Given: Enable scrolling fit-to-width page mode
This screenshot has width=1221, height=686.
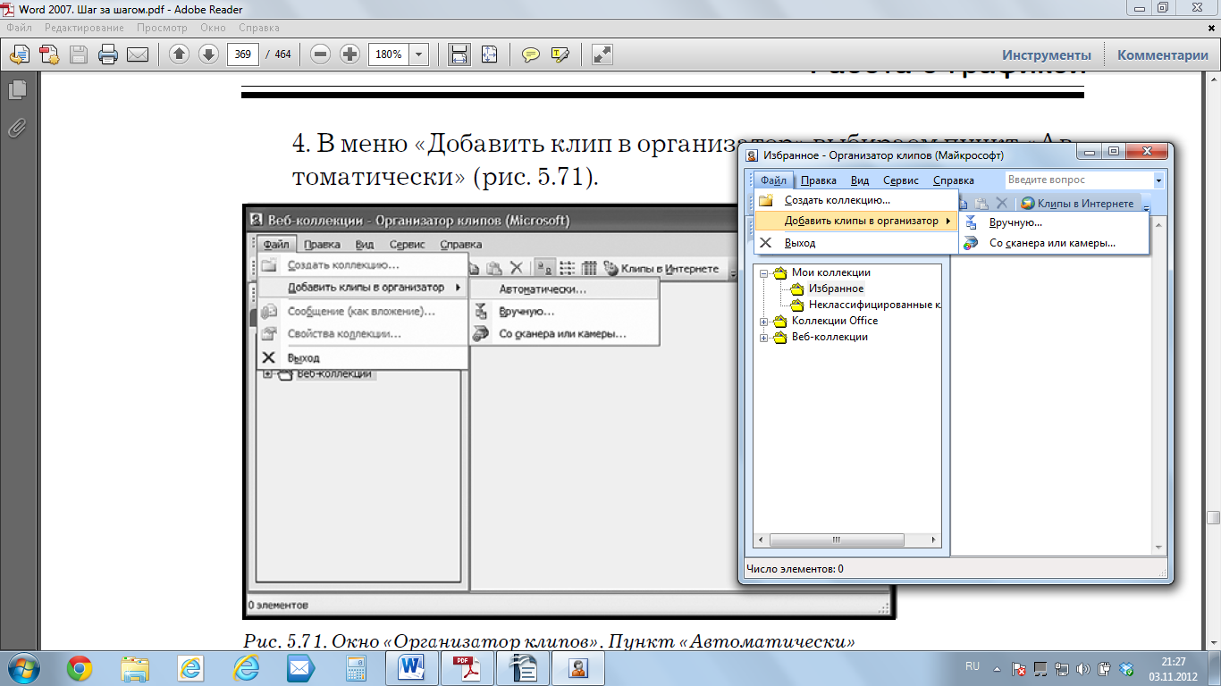Looking at the screenshot, I should (x=459, y=54).
